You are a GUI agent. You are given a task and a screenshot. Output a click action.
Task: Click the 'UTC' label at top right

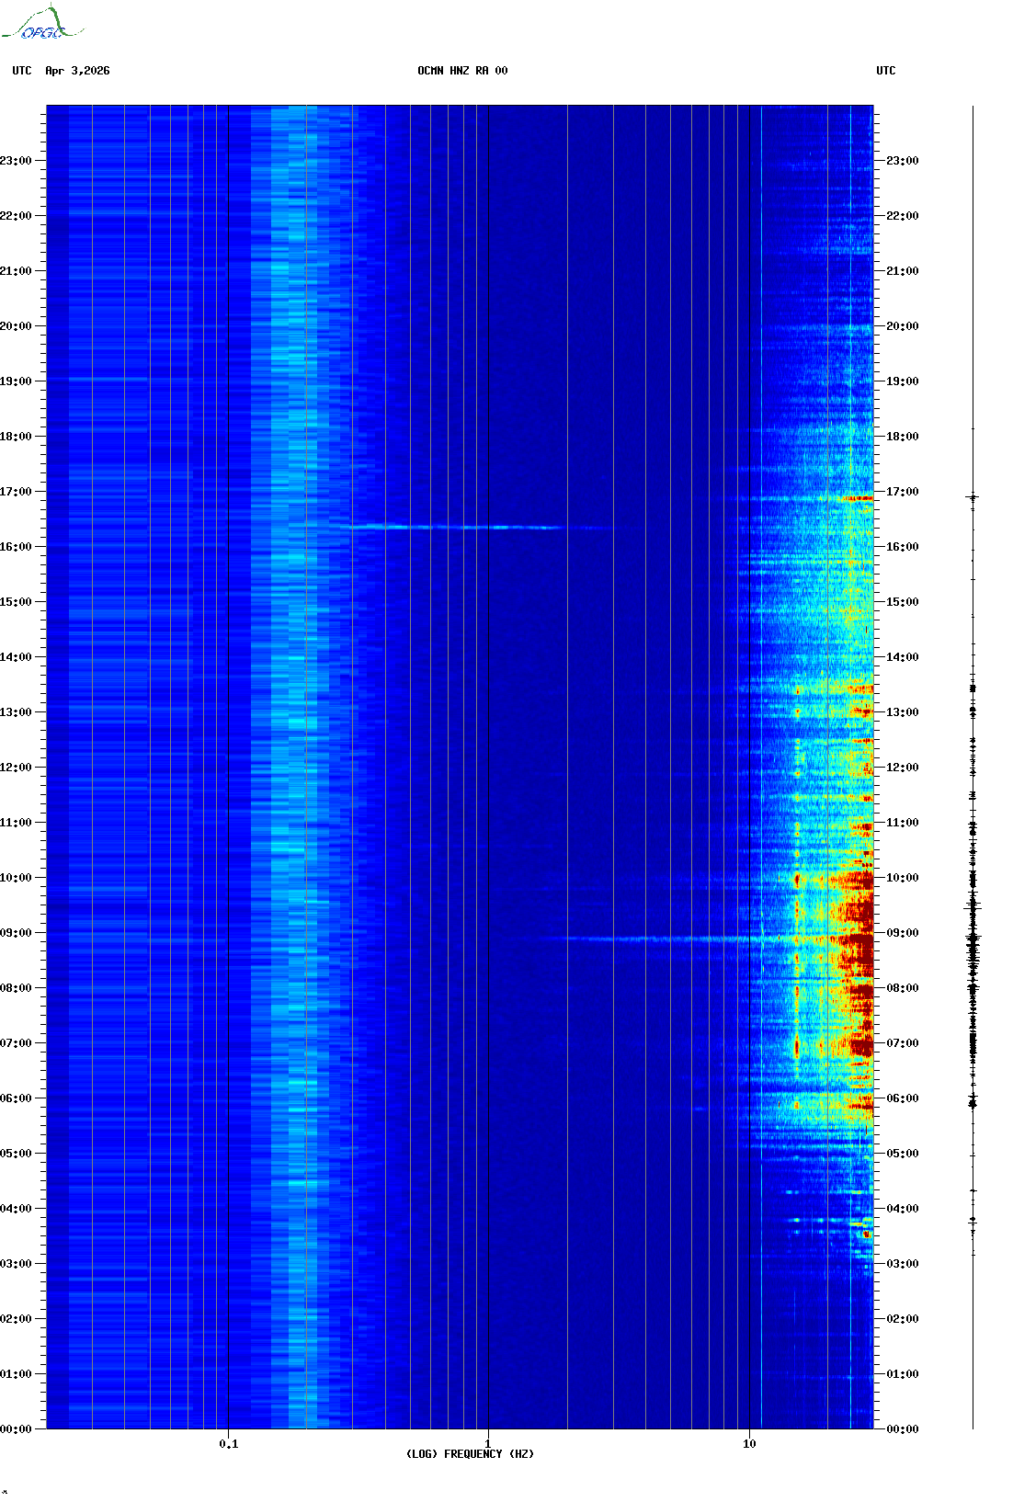pyautogui.click(x=885, y=71)
